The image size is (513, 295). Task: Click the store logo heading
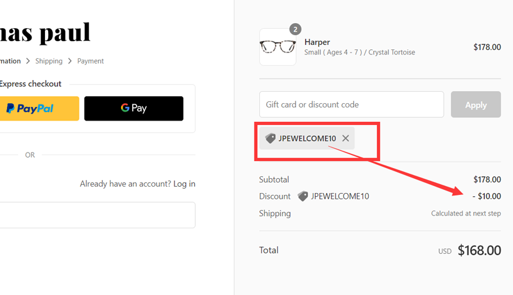tap(45, 32)
